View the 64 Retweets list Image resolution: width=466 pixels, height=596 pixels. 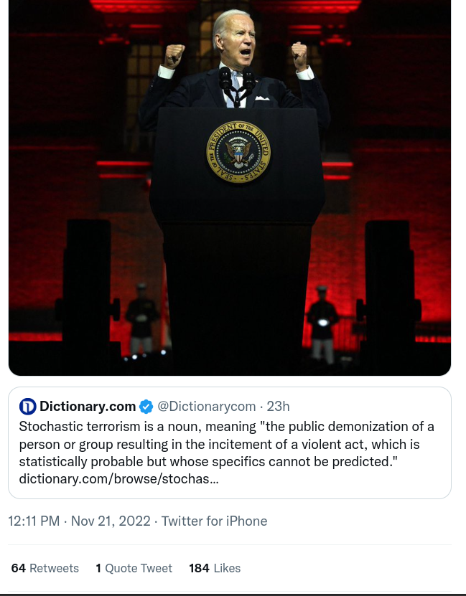pos(45,568)
